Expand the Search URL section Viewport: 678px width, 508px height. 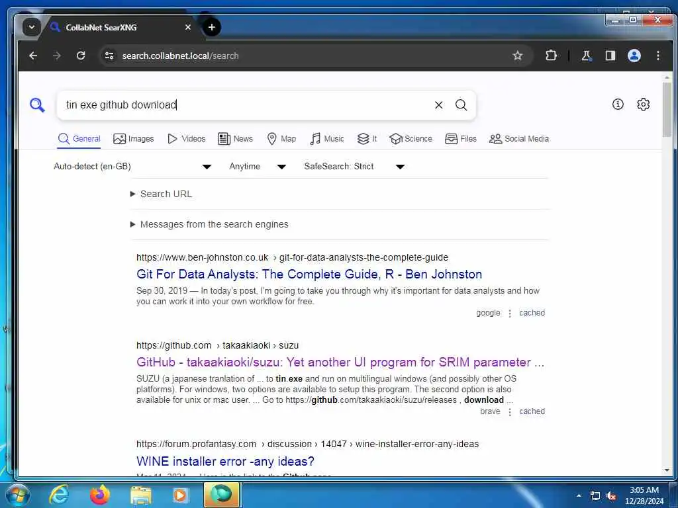[162, 194]
